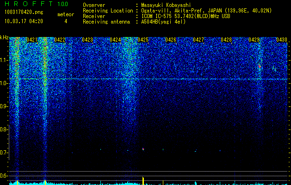Click the 0423 time marker
Viewport: 291px width, 185px height.
pos(87,40)
